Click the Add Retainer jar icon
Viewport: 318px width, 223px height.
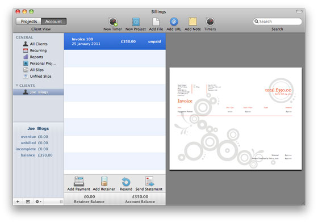pyautogui.click(x=104, y=181)
